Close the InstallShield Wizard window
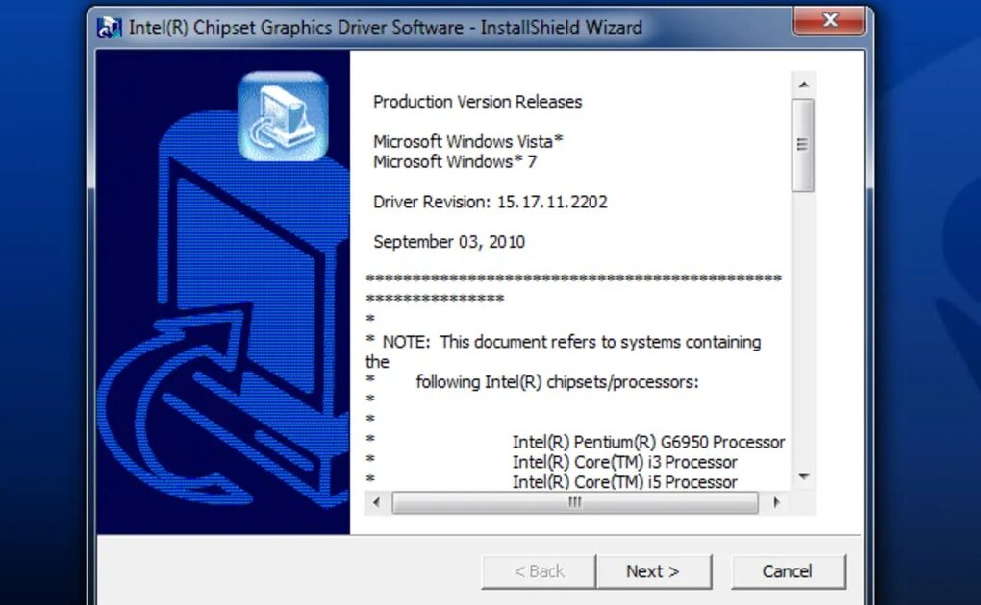The height and width of the screenshot is (605, 981). [830, 21]
